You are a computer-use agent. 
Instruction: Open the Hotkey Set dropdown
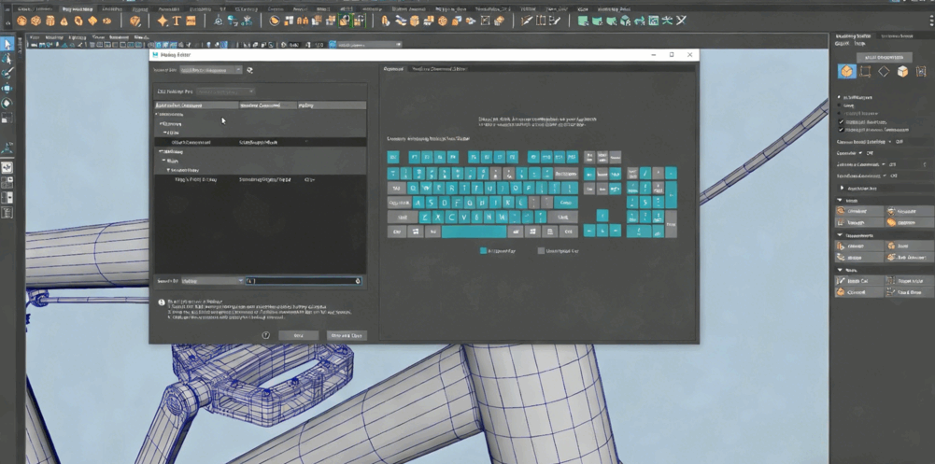(210, 70)
